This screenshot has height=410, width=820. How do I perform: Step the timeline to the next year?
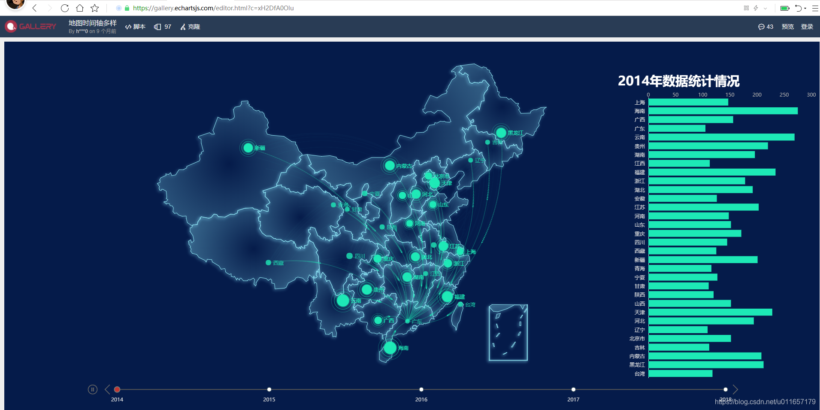735,389
